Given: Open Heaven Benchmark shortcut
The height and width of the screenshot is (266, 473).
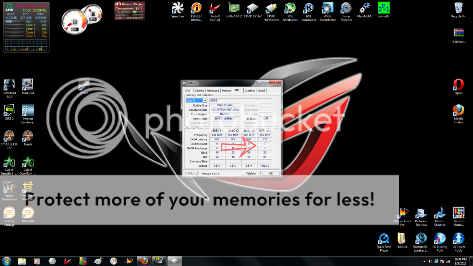Looking at the screenshot, I should point(28,114).
